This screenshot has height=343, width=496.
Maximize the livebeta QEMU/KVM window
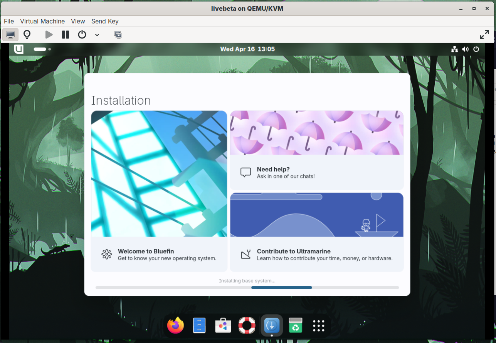tap(474, 8)
